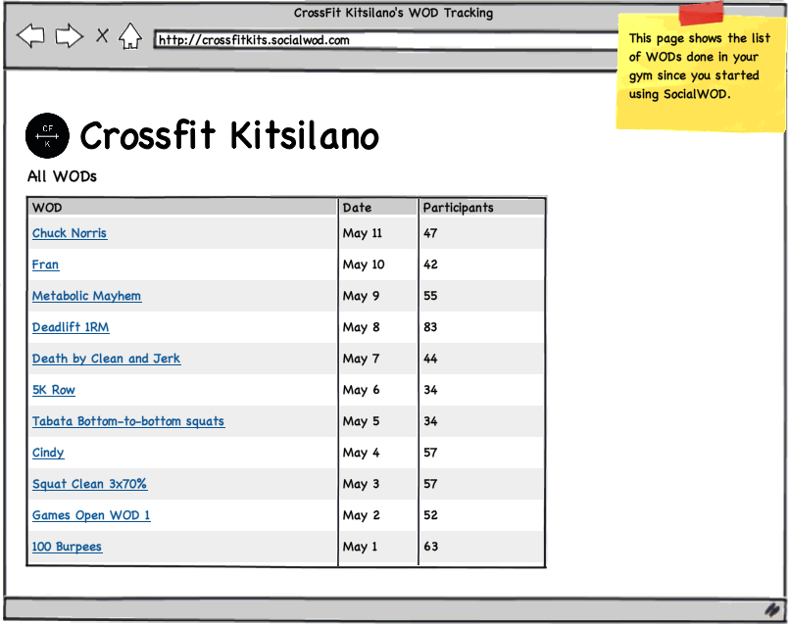Click participants value 57 for Cindy

click(x=430, y=453)
